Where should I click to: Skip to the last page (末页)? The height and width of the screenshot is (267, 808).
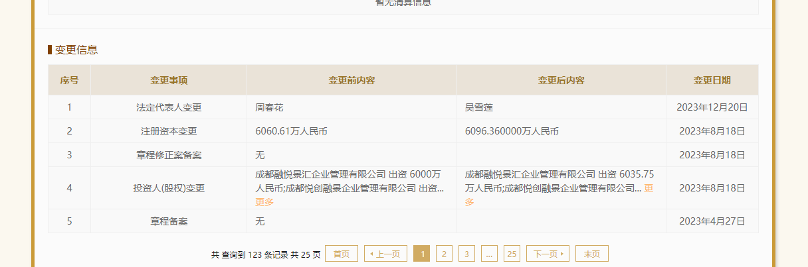pyautogui.click(x=591, y=254)
